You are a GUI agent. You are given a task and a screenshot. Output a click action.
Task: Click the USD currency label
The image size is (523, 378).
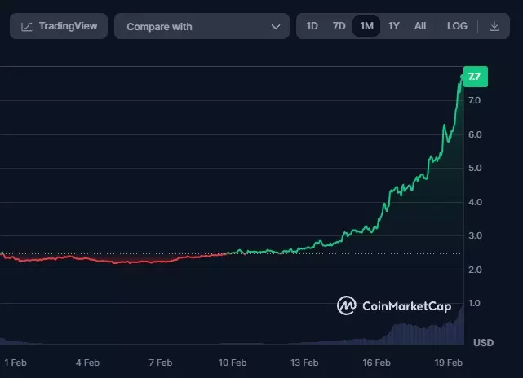coord(483,341)
